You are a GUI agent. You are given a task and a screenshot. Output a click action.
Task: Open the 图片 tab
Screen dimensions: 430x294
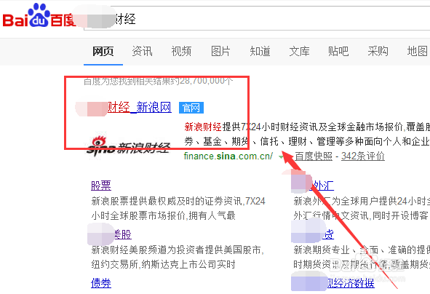coord(220,51)
